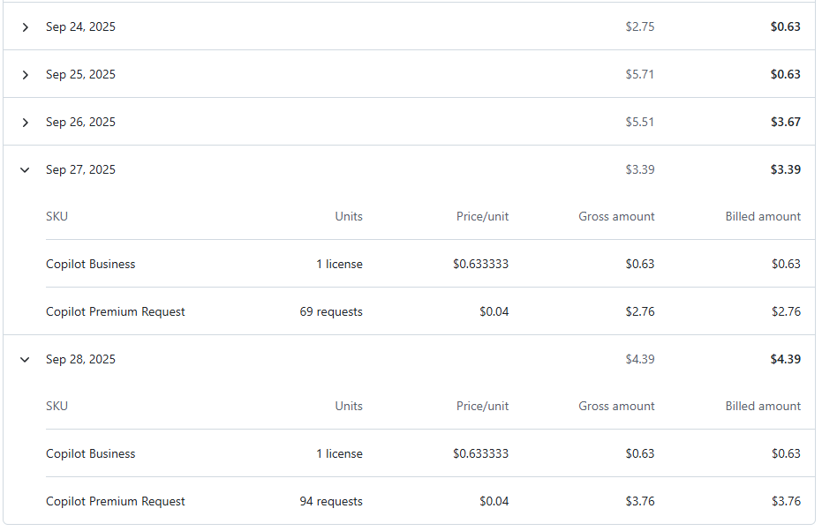
Task: Click the Sep 24, 2025 date label
Action: (x=80, y=27)
